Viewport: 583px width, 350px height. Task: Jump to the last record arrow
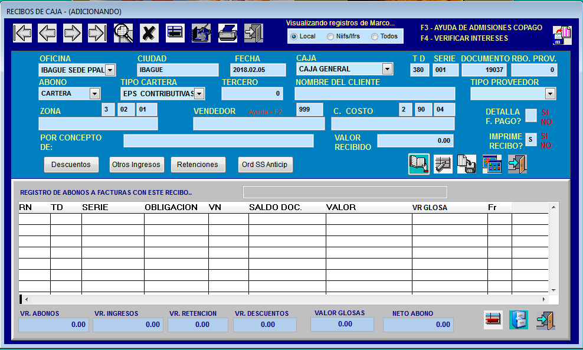(x=97, y=33)
